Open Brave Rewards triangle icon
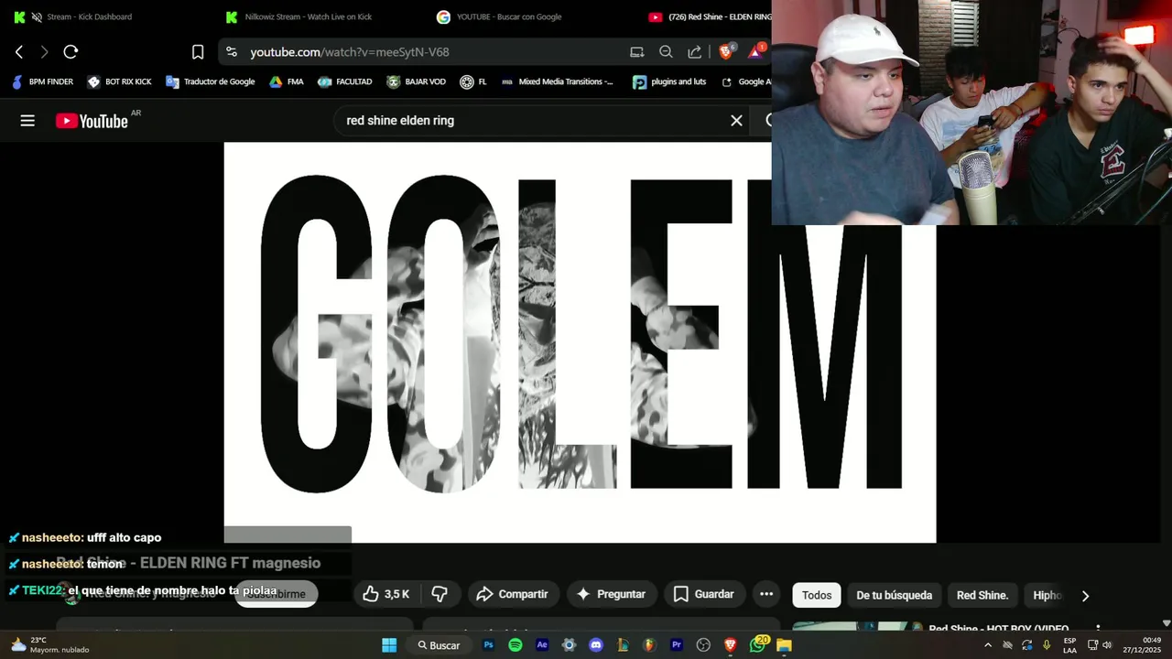The image size is (1172, 659). click(756, 52)
